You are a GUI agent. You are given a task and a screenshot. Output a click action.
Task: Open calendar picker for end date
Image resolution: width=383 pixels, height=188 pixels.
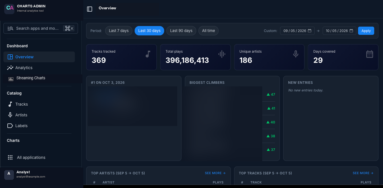351,31
